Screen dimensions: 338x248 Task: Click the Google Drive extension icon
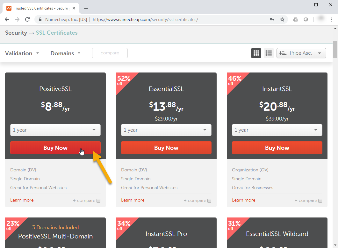(x=296, y=20)
